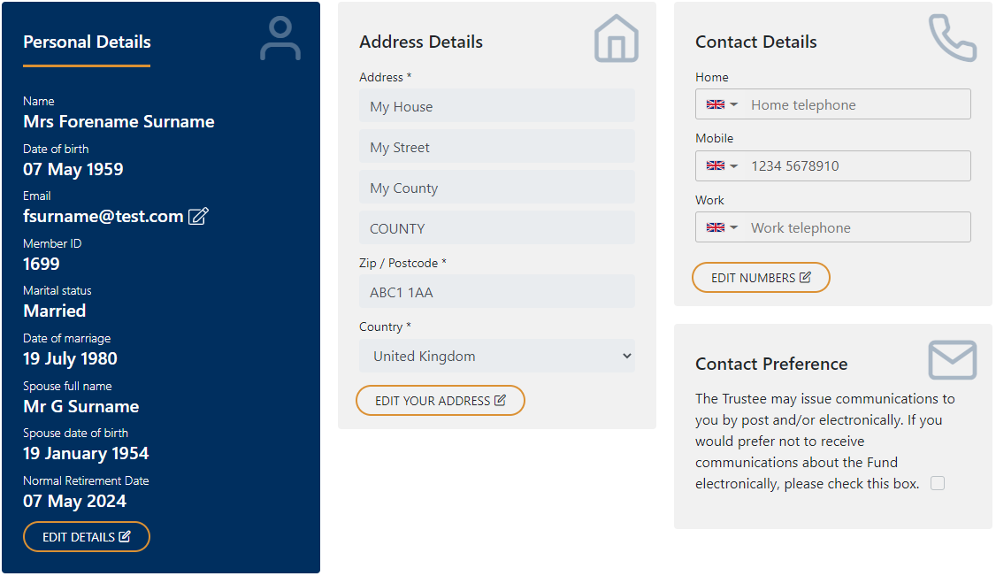
Task: Click the Personal Details heading
Action: (x=87, y=42)
